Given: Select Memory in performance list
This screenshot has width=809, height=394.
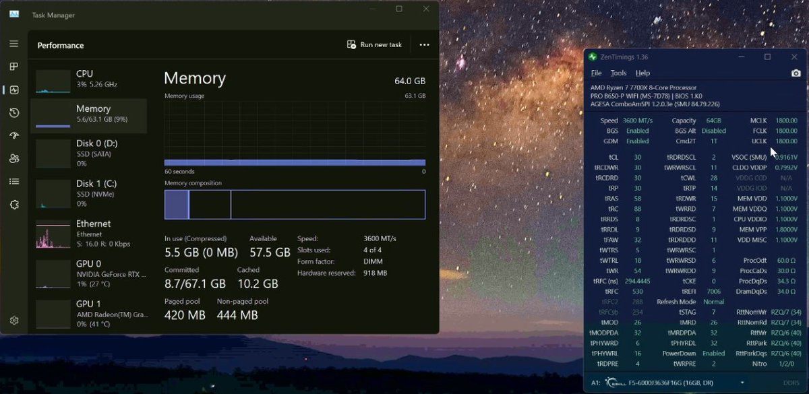Looking at the screenshot, I should click(89, 116).
